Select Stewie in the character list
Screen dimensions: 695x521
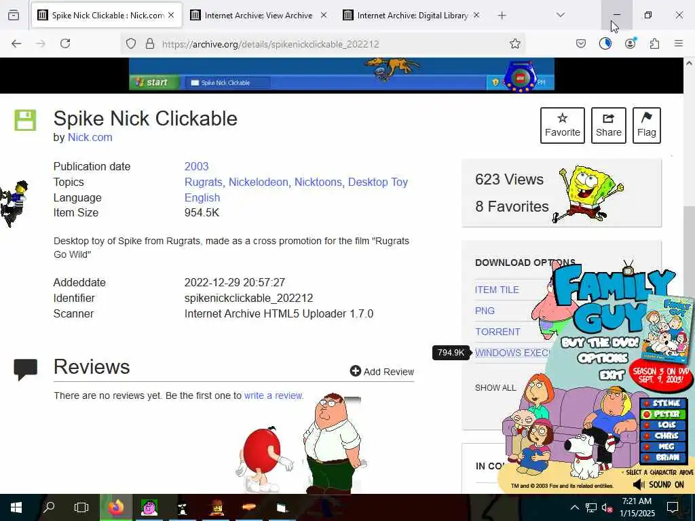[662, 403]
